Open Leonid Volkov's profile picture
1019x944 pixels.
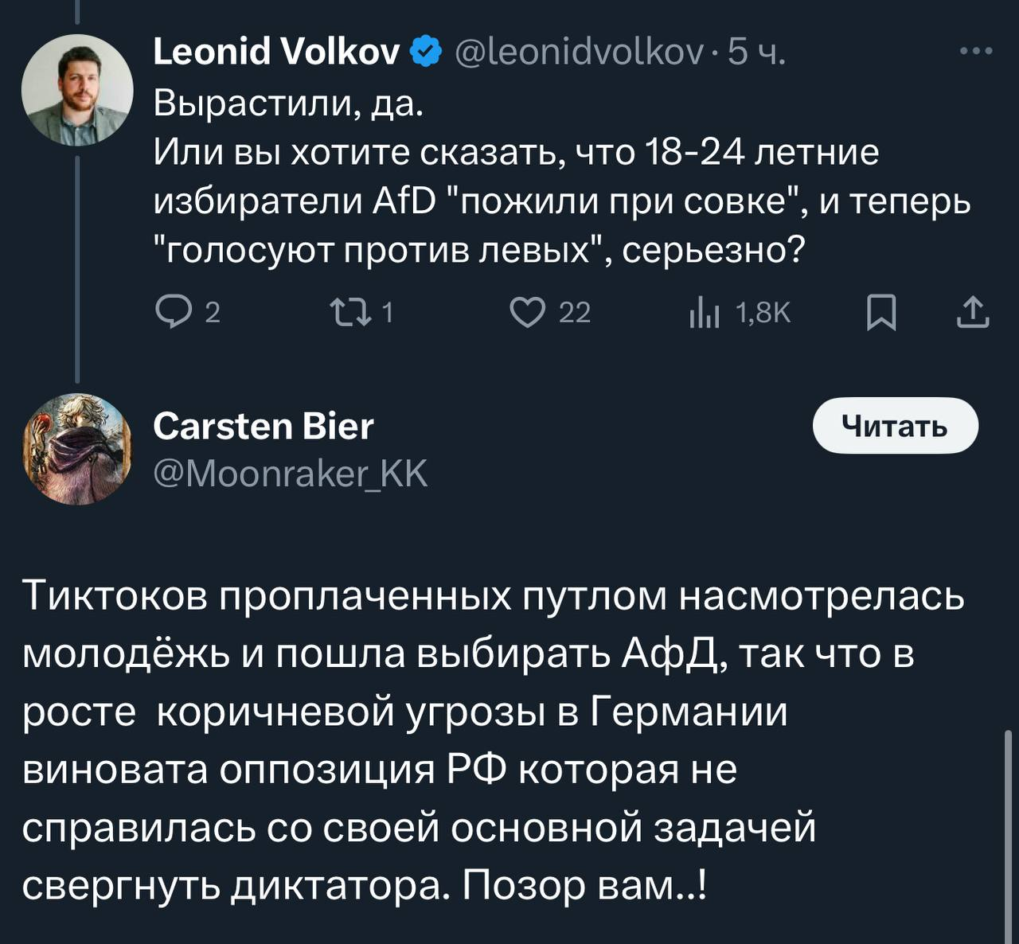tap(77, 90)
